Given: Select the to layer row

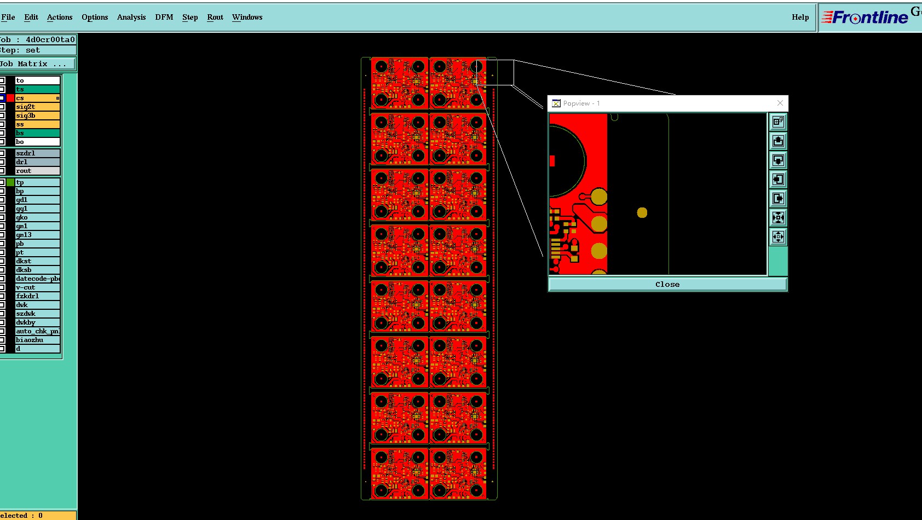Looking at the screenshot, I should coord(37,80).
